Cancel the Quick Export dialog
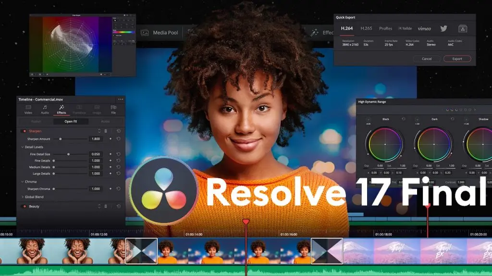Viewport: 492px width, 276px height. (427, 59)
